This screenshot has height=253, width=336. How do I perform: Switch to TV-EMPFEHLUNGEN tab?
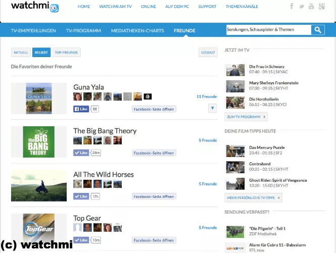(x=33, y=31)
